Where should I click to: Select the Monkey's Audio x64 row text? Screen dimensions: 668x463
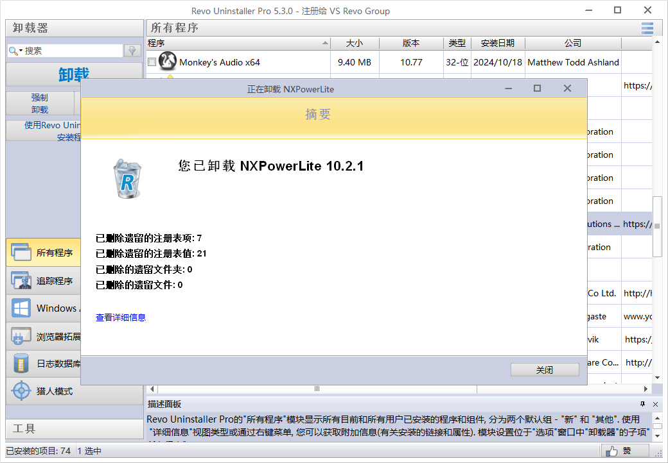click(220, 62)
